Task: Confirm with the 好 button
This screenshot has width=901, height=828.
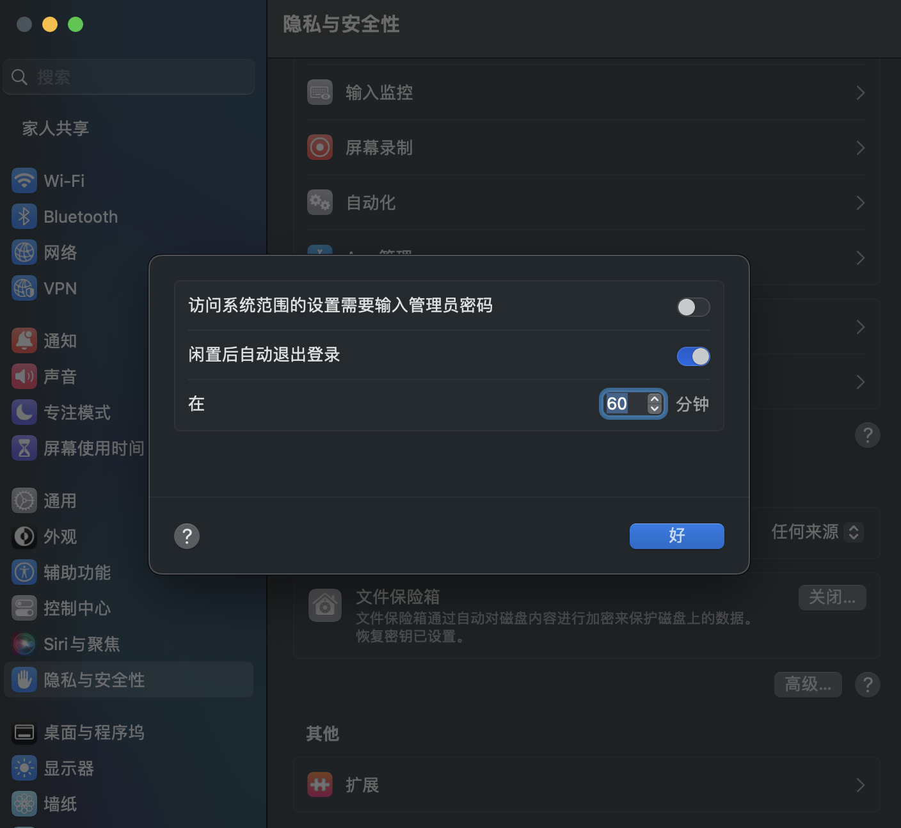Action: click(x=677, y=536)
